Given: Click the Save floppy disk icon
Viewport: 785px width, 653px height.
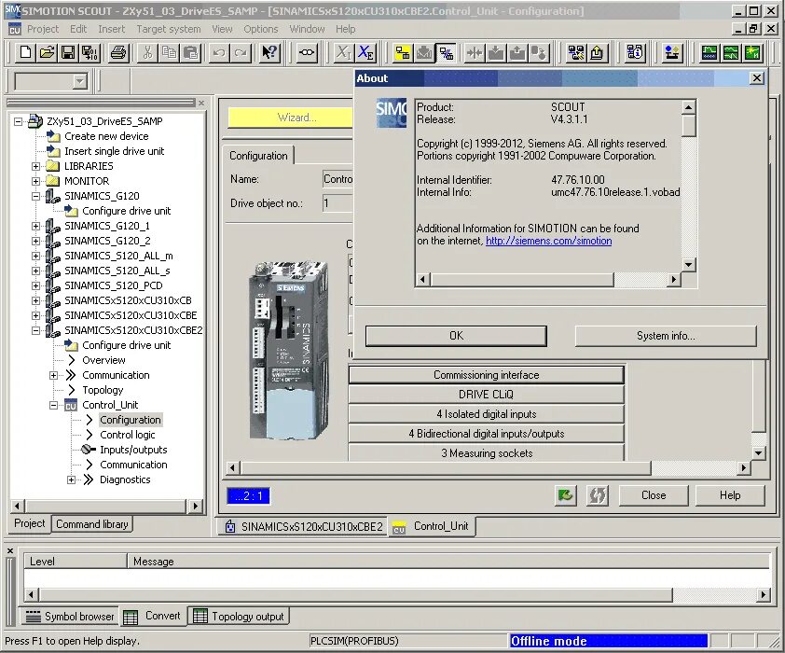Looking at the screenshot, I should click(68, 52).
